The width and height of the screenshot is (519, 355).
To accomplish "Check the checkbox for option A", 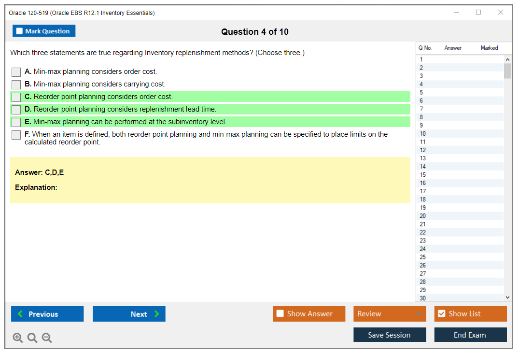I will point(16,71).
